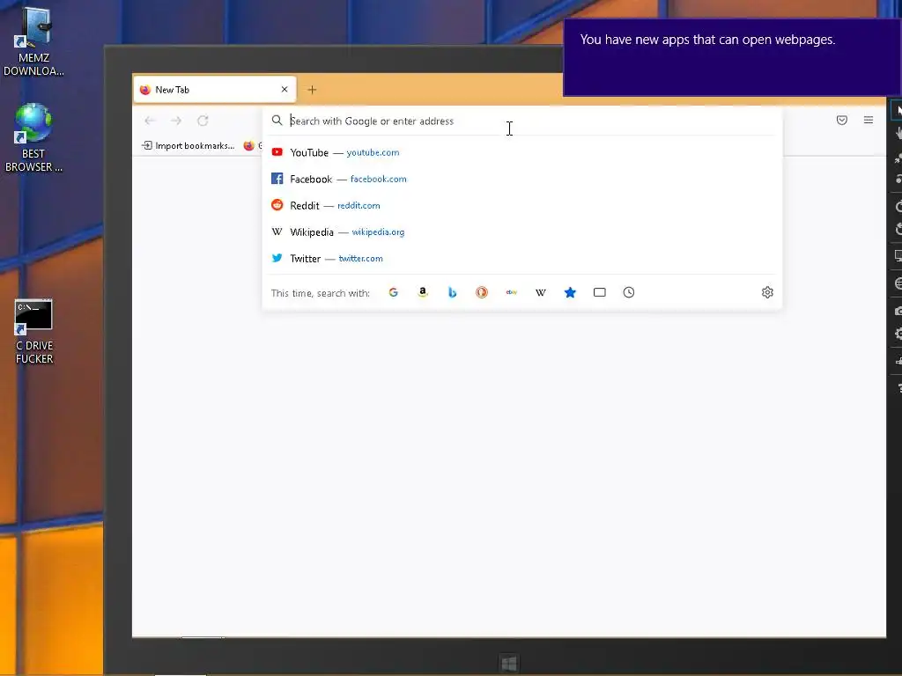The height and width of the screenshot is (676, 902).
Task: Open the MEMZ DOWNLOA... desktop shortcut
Action: tap(34, 40)
